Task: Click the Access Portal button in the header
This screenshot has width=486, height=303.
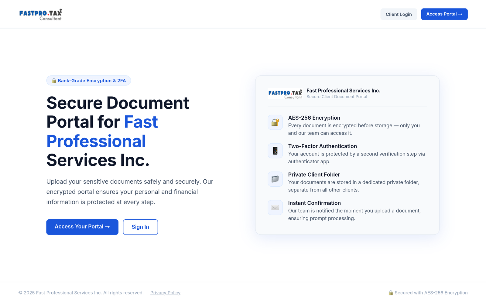Action: (444, 14)
